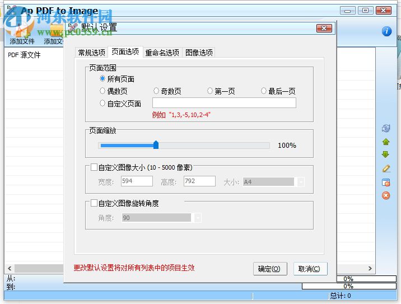Click the 页面缩放 slider handle

click(156, 145)
